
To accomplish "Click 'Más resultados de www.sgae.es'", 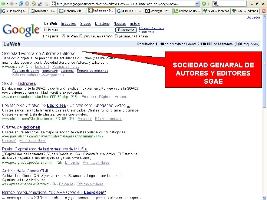I will pyautogui.click(x=38, y=75).
